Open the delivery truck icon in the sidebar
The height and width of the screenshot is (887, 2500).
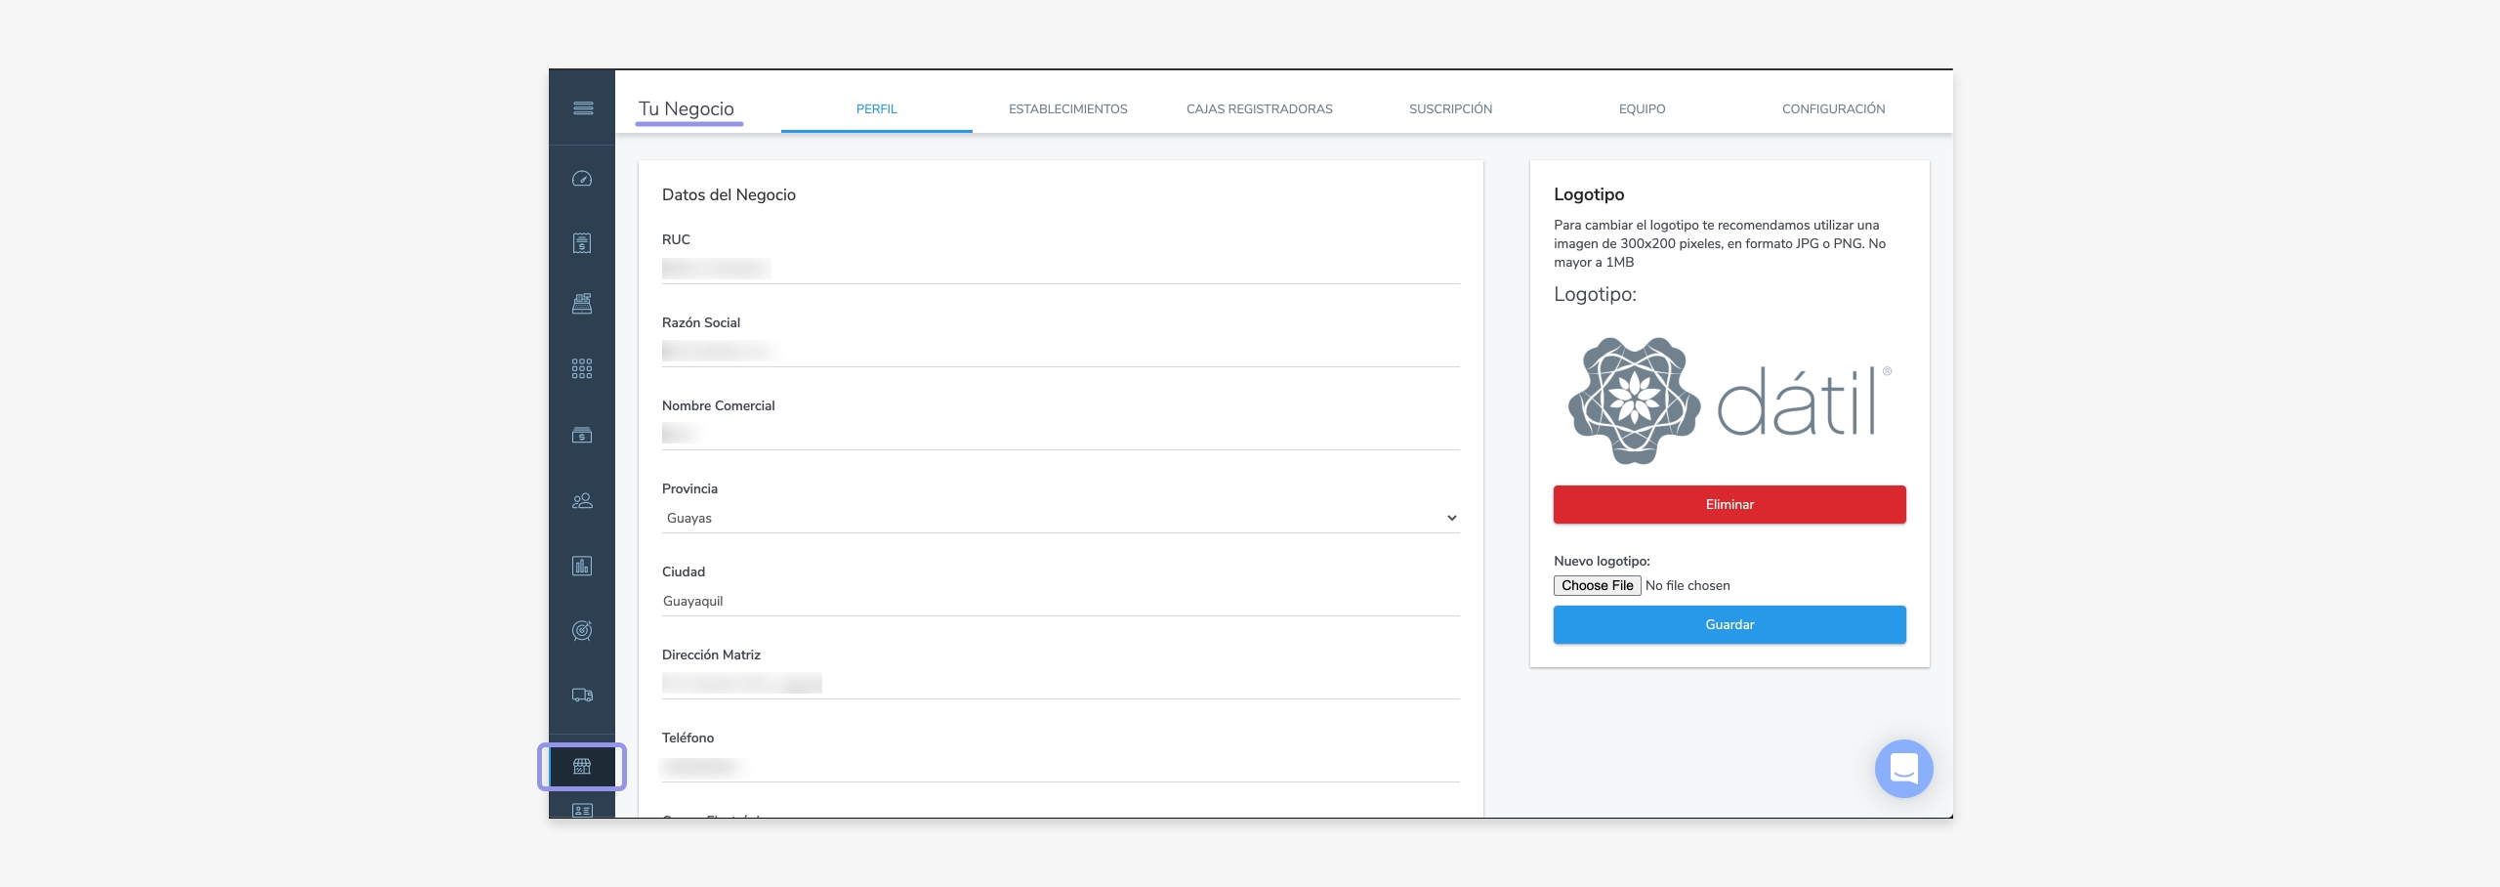[582, 696]
